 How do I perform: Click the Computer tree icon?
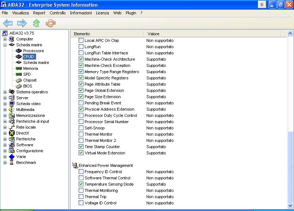tap(12, 39)
